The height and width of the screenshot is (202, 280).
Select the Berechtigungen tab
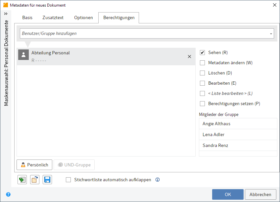(x=119, y=17)
